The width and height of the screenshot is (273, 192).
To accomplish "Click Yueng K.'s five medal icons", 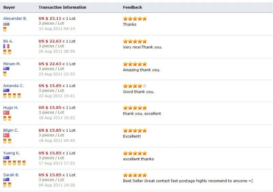I will pyautogui.click(x=14, y=163).
